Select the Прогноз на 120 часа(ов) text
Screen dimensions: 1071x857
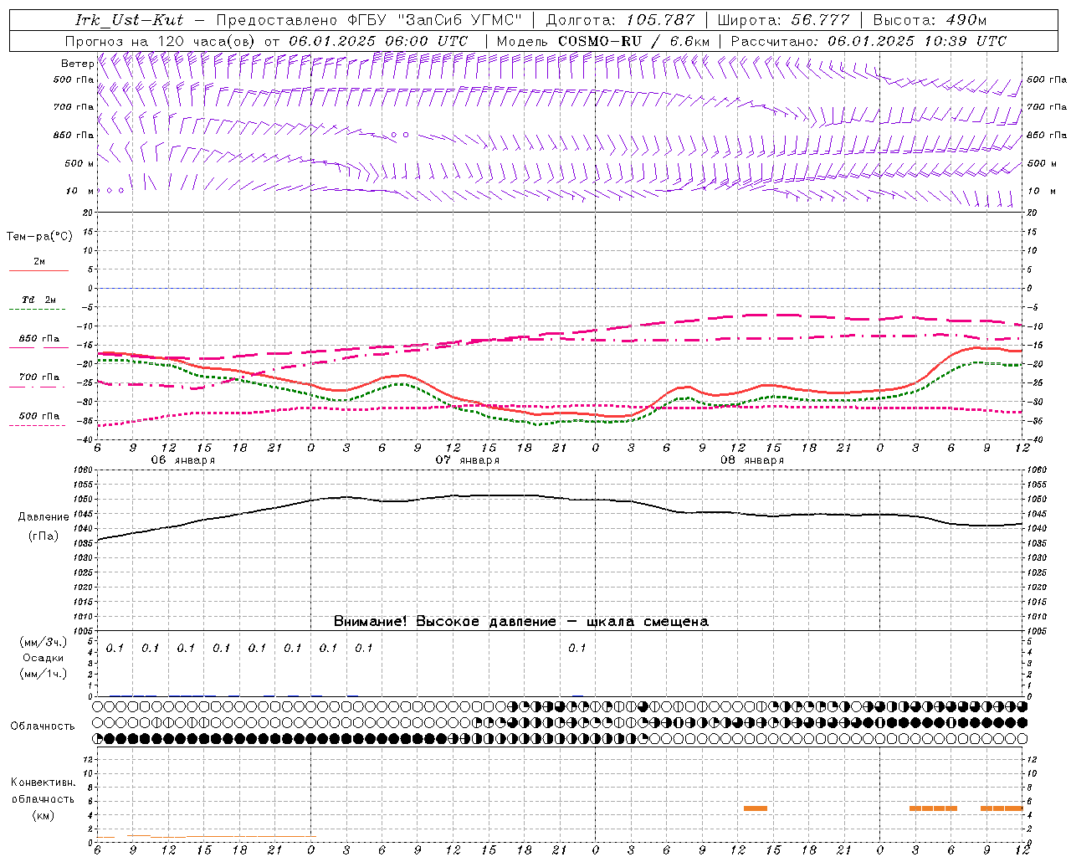pyautogui.click(x=161, y=41)
